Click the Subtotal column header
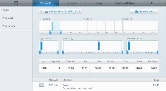The width and height of the screenshot is (166, 91). [70, 61]
